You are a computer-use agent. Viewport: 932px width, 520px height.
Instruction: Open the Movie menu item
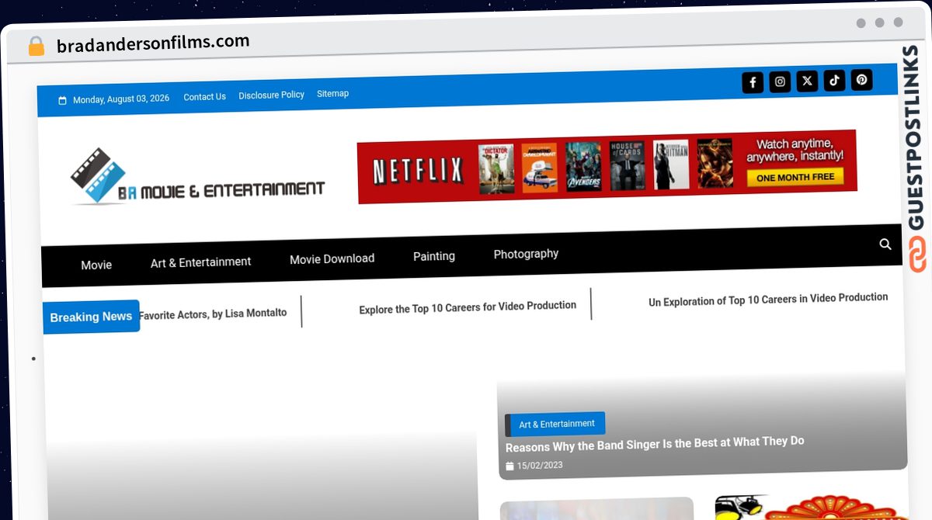click(x=96, y=265)
